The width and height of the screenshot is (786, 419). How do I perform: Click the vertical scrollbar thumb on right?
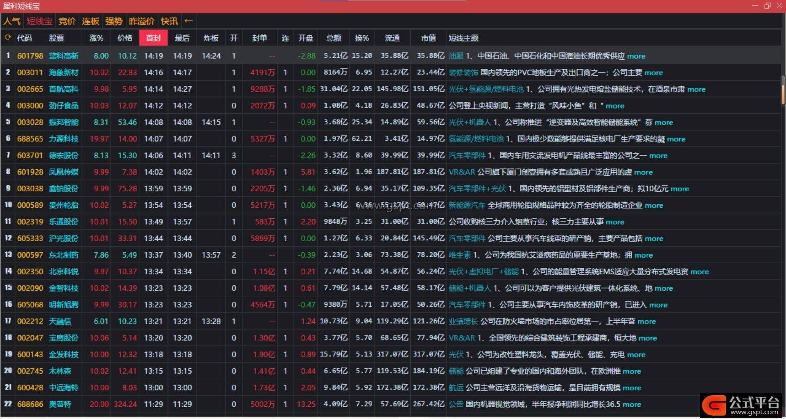tap(783, 89)
